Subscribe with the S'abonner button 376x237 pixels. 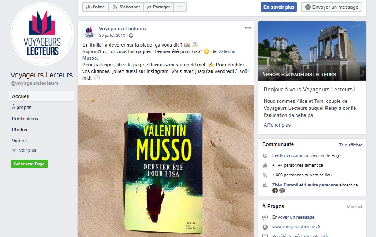(x=126, y=7)
